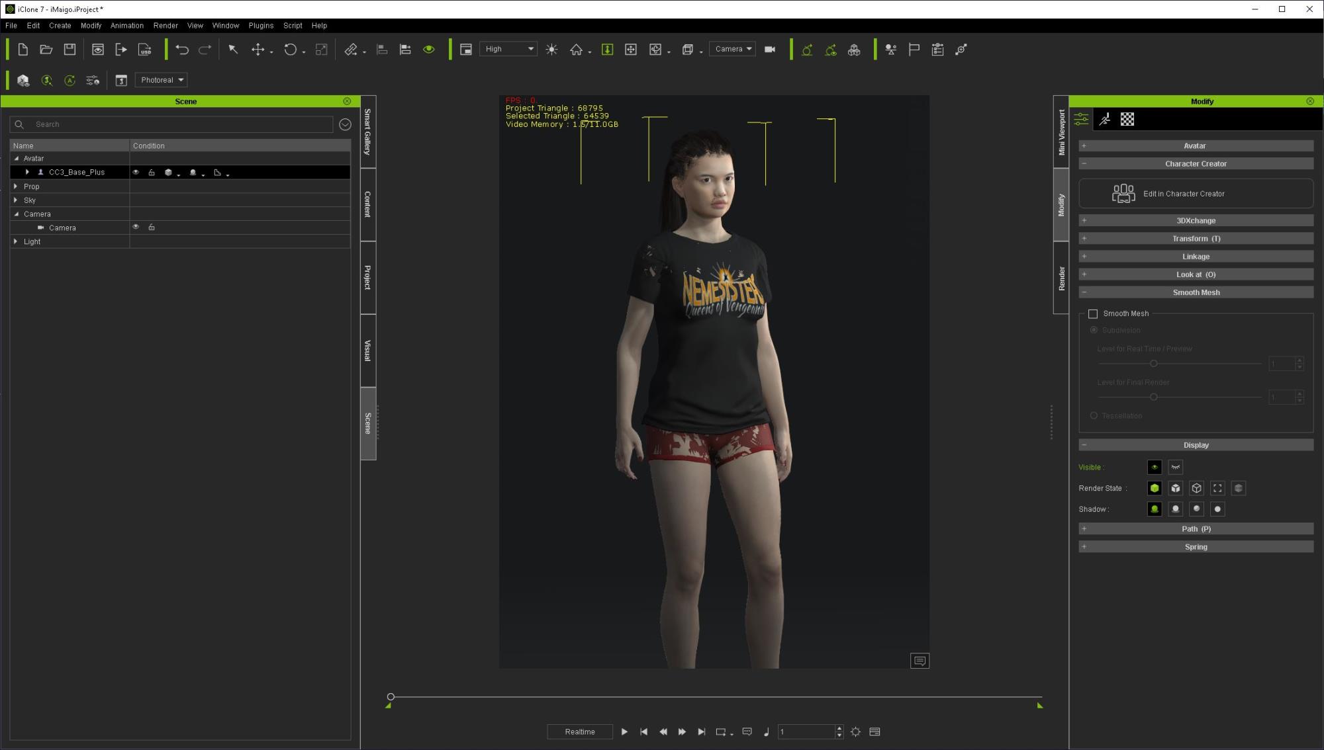1324x750 pixels.
Task: Open the High quality dropdown
Action: [508, 49]
